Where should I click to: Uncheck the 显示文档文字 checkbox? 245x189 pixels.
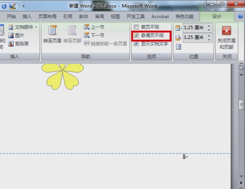click(136, 44)
